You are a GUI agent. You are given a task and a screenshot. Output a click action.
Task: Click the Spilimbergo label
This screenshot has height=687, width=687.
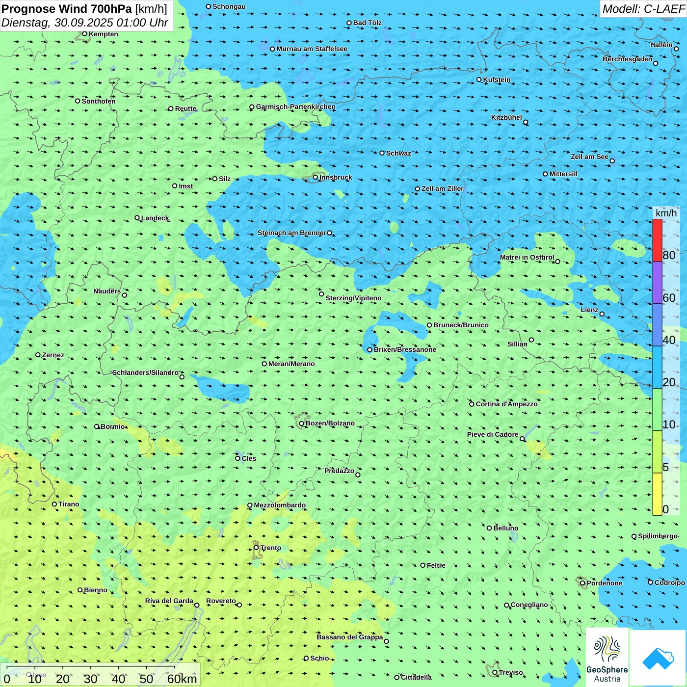(x=658, y=536)
